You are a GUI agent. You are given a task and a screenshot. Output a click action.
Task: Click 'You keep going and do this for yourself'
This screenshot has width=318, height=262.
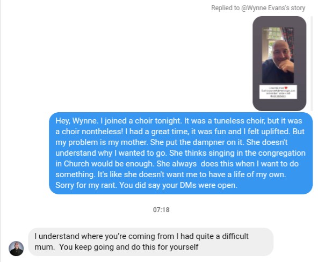click(129, 247)
